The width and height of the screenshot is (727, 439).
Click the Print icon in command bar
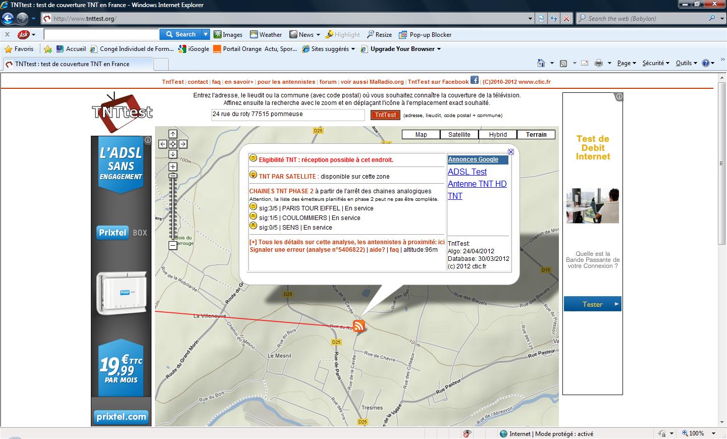599,63
